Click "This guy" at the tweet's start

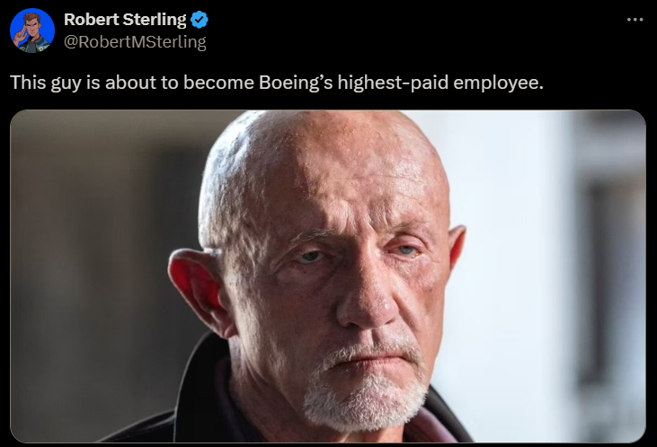coord(42,83)
